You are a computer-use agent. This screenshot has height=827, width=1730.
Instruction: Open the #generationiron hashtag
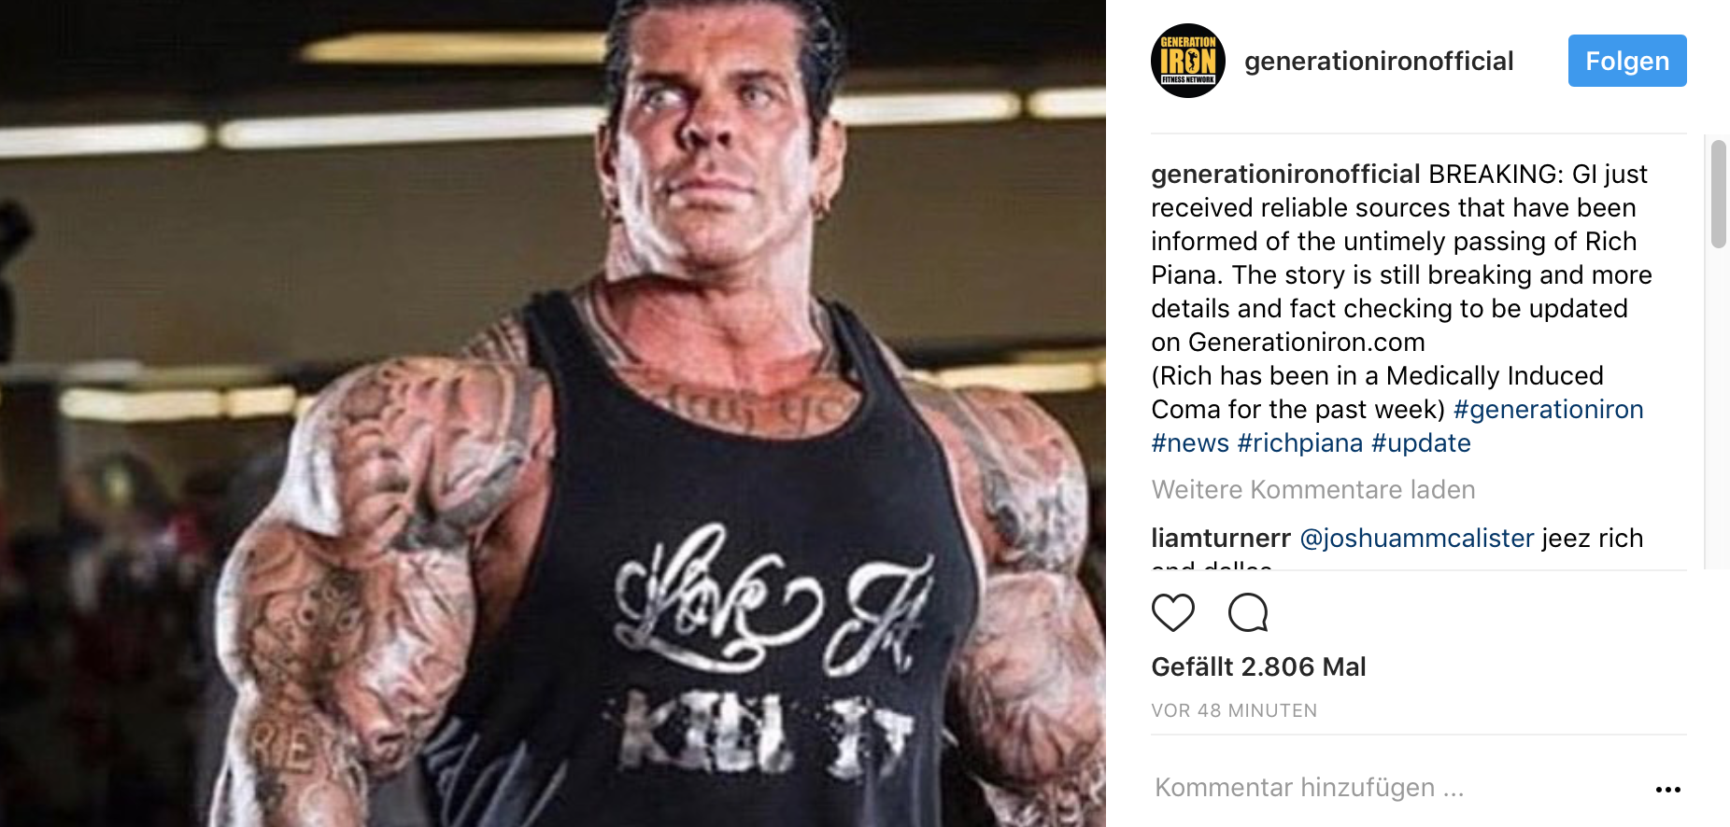tap(1548, 410)
